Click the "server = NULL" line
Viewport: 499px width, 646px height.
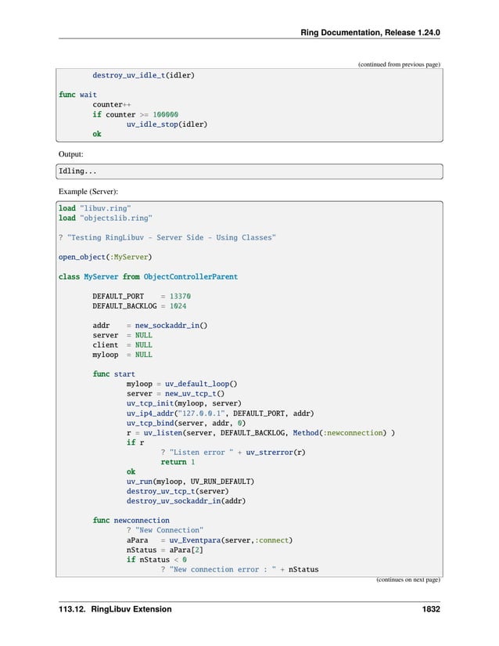pos(122,335)
